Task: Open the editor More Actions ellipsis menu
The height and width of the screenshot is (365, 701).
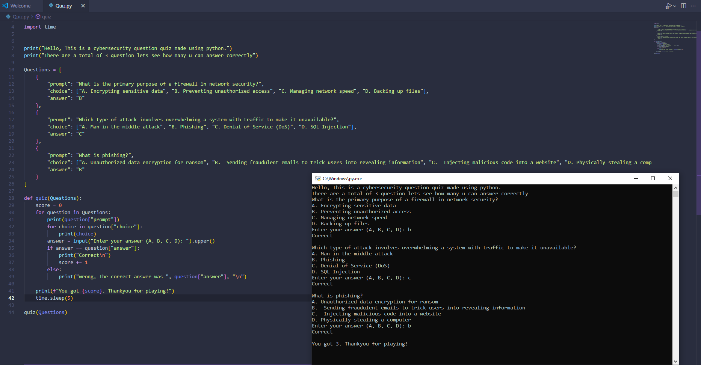Action: tap(693, 6)
